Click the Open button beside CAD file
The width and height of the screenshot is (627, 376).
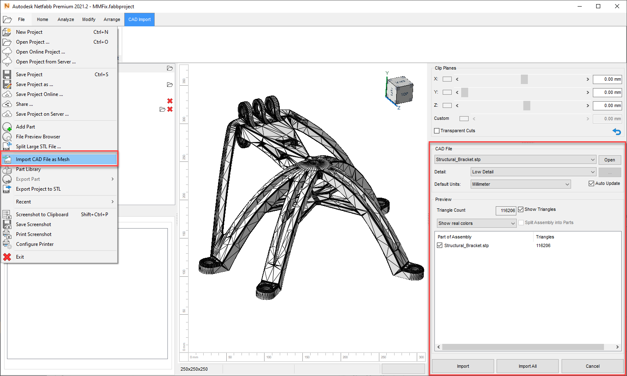pos(610,160)
